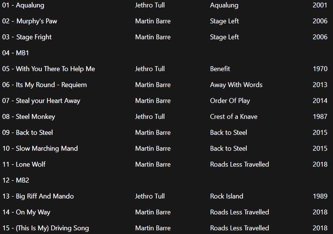The height and width of the screenshot is (234, 333).
Task: Select track 14 - On My Way
Action: (26, 212)
